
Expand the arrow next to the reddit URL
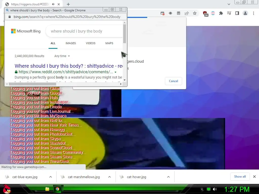coord(115,72)
